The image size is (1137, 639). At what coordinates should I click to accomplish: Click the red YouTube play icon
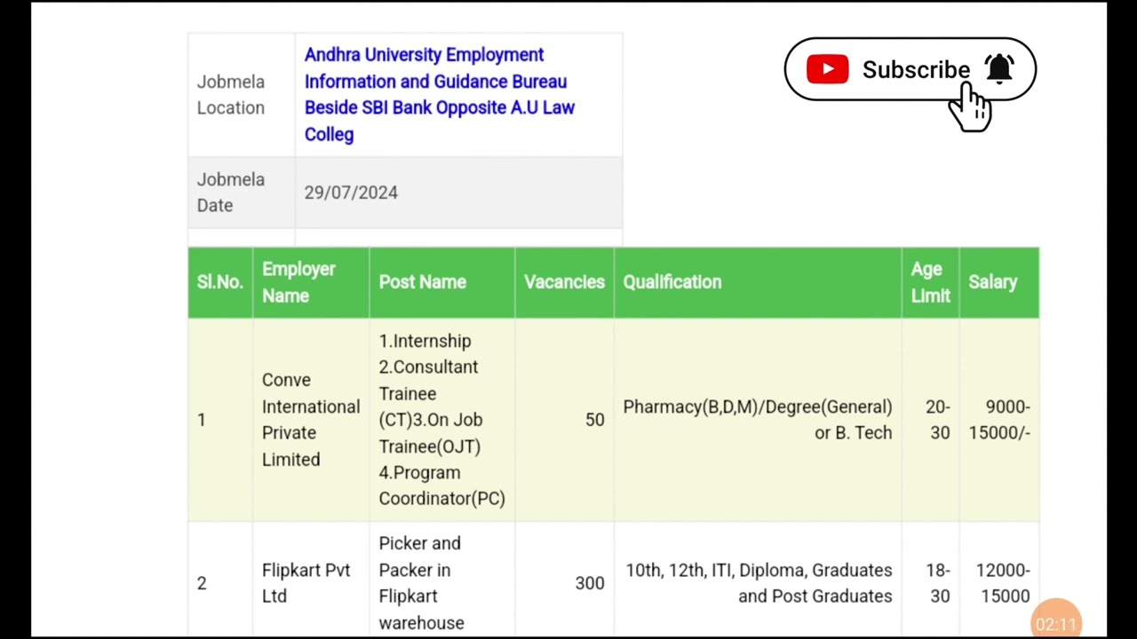(x=827, y=69)
